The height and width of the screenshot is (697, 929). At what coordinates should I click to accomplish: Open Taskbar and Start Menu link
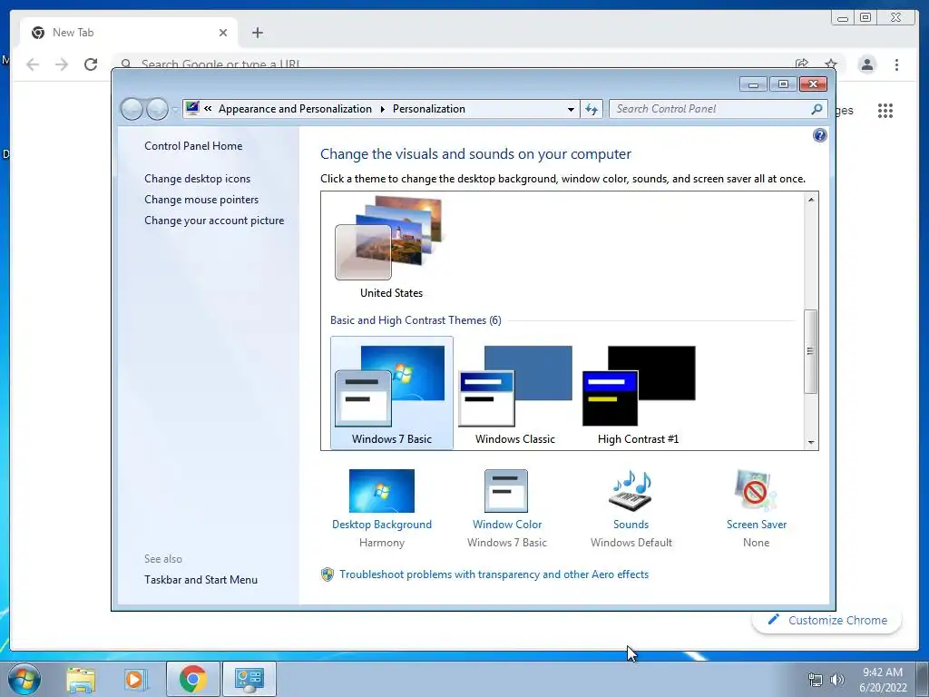200,580
